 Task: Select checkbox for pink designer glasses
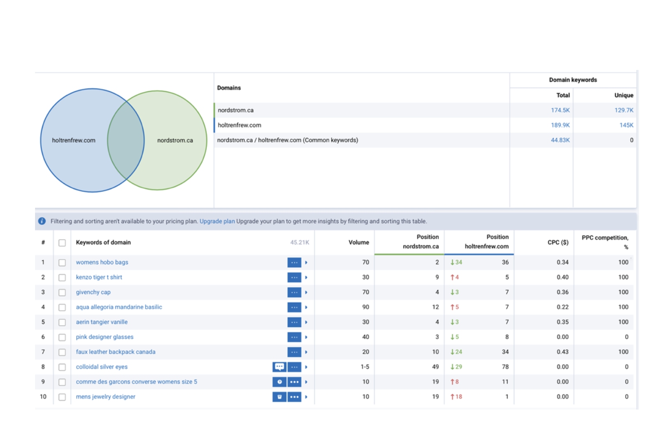click(62, 338)
